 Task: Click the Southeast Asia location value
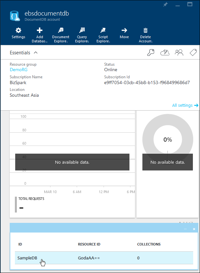[24, 95]
